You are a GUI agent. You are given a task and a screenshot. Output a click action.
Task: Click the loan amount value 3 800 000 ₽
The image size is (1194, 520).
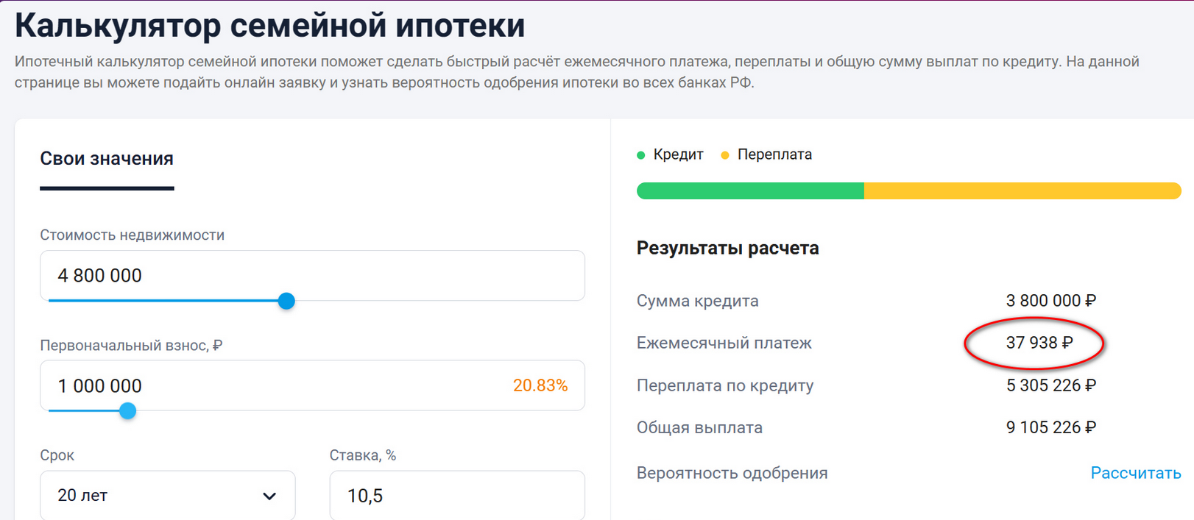click(1051, 300)
